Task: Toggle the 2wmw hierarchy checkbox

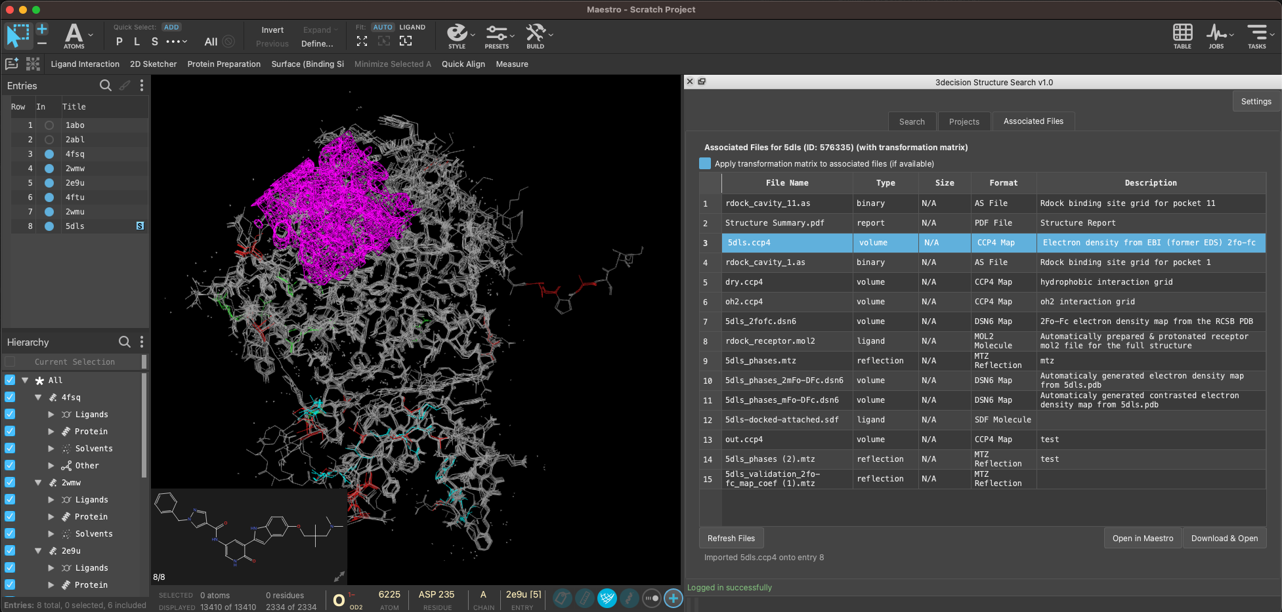Action: click(10, 482)
